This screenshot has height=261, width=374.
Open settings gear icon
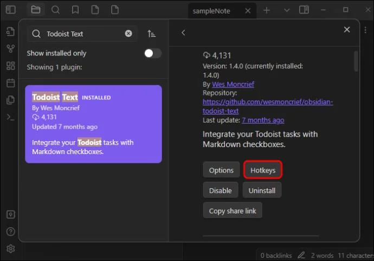click(10, 249)
